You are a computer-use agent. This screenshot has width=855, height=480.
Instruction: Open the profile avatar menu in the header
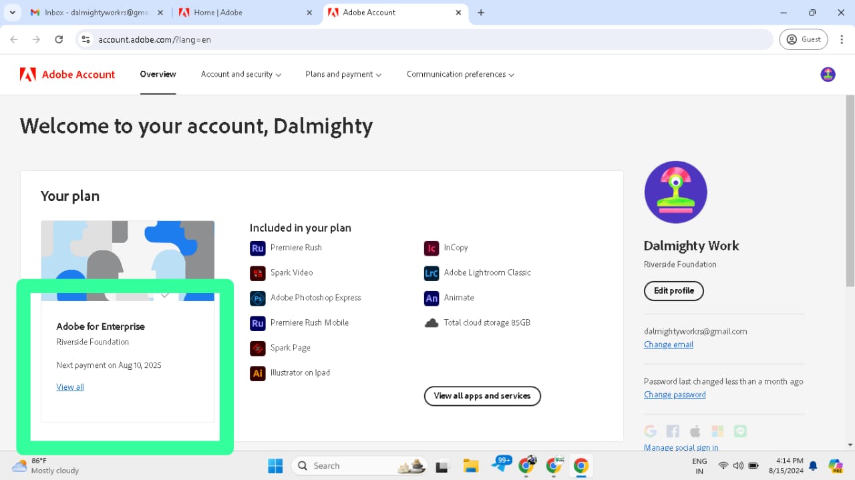click(x=828, y=74)
